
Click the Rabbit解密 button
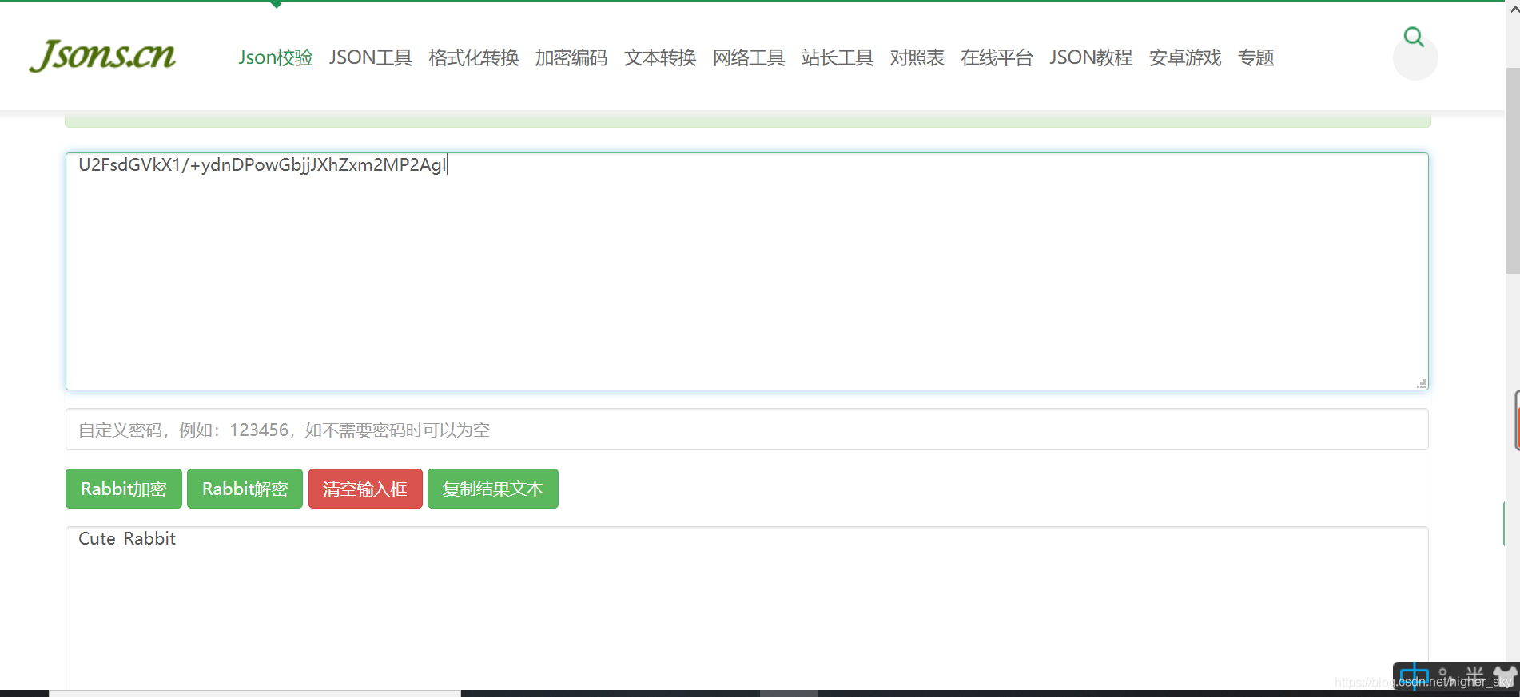(x=245, y=489)
